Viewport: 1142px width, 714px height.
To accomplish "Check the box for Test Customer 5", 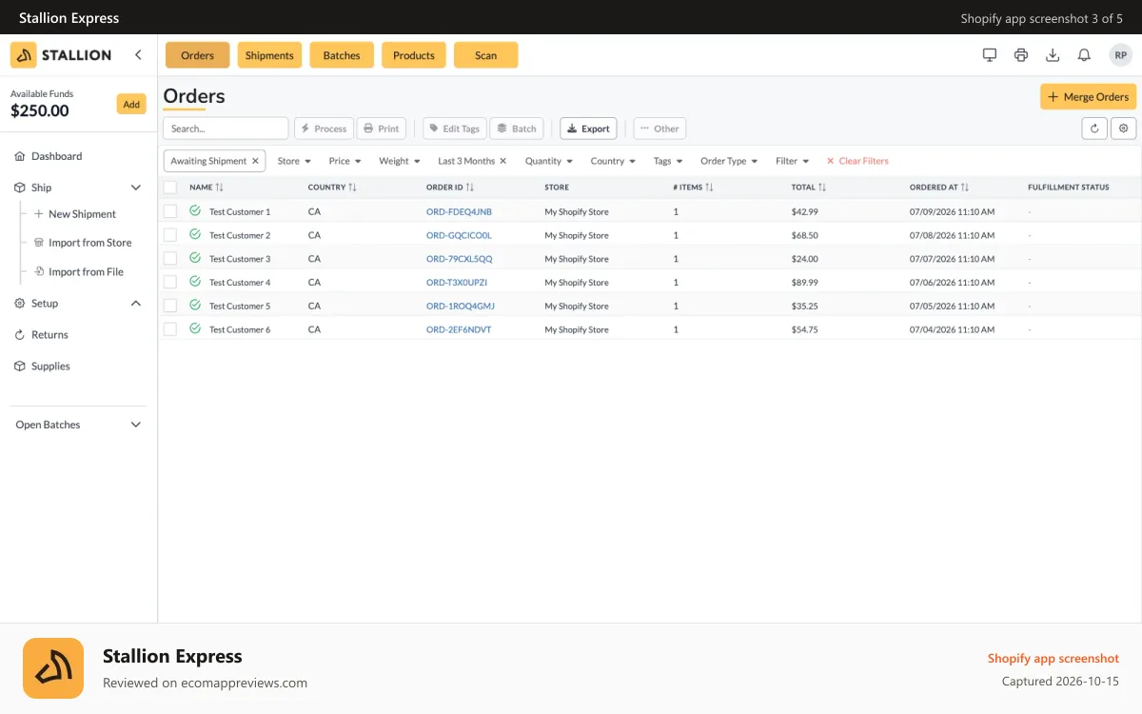I will (170, 306).
